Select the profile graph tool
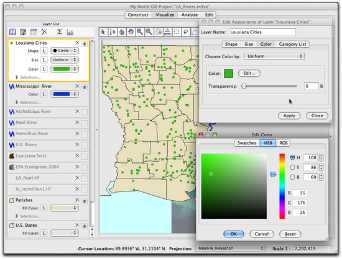The width and height of the screenshot is (342, 259). 195,32
